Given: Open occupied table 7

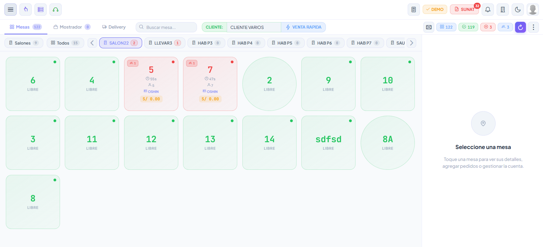Looking at the screenshot, I should pos(210,84).
